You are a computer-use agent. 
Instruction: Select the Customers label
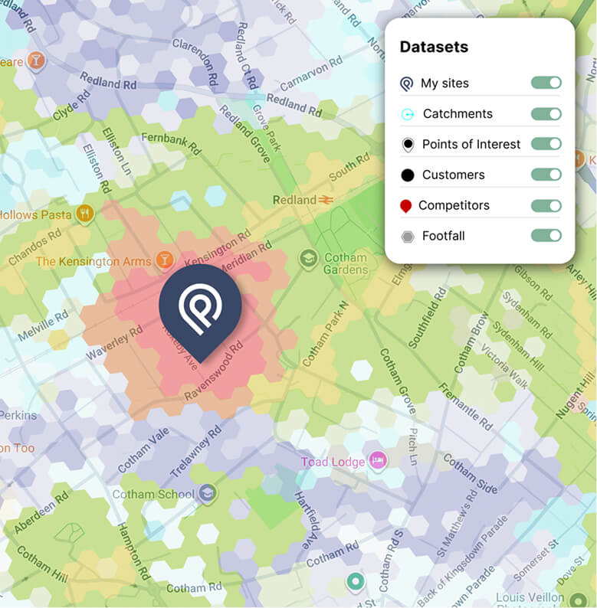click(x=454, y=175)
